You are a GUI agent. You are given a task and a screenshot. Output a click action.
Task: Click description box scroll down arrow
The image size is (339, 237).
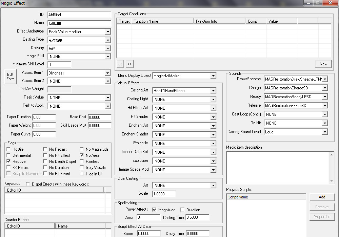point(332,181)
